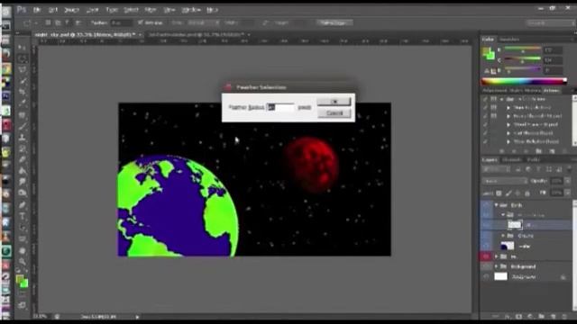Select the Hand tool
577x324 pixels.
point(22,250)
